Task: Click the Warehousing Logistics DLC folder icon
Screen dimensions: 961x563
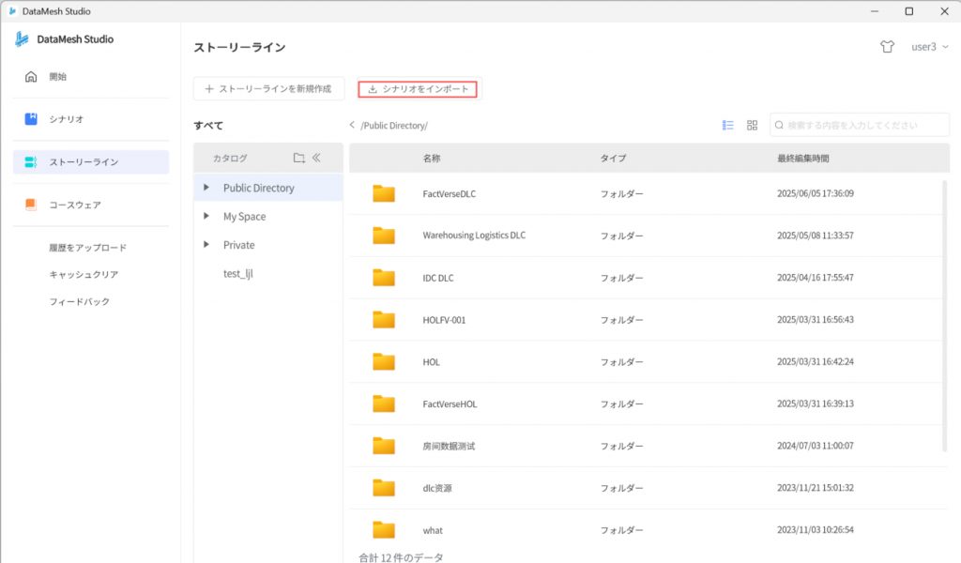Action: tap(383, 236)
